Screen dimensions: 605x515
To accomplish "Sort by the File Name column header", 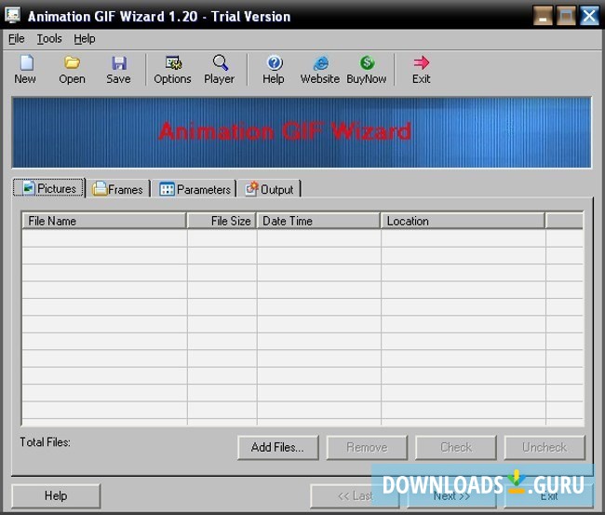I will tap(104, 221).
